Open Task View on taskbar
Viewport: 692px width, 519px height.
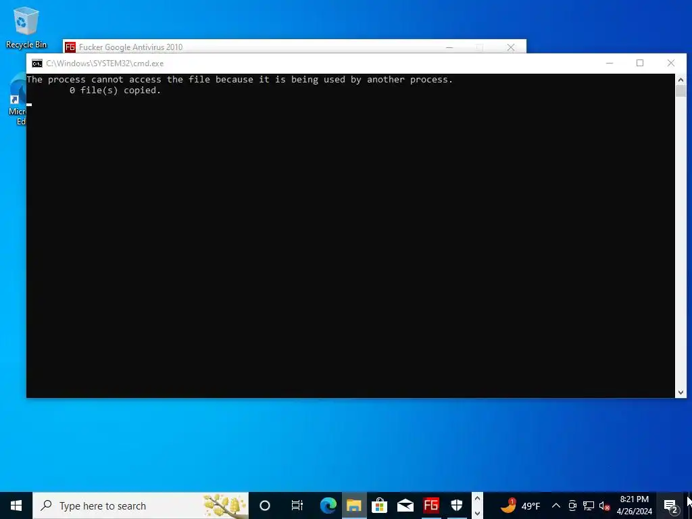pos(297,505)
